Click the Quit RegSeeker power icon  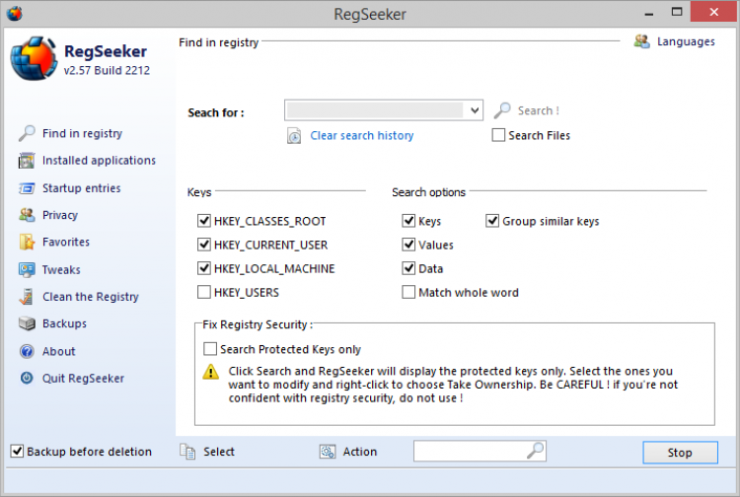[x=27, y=378]
